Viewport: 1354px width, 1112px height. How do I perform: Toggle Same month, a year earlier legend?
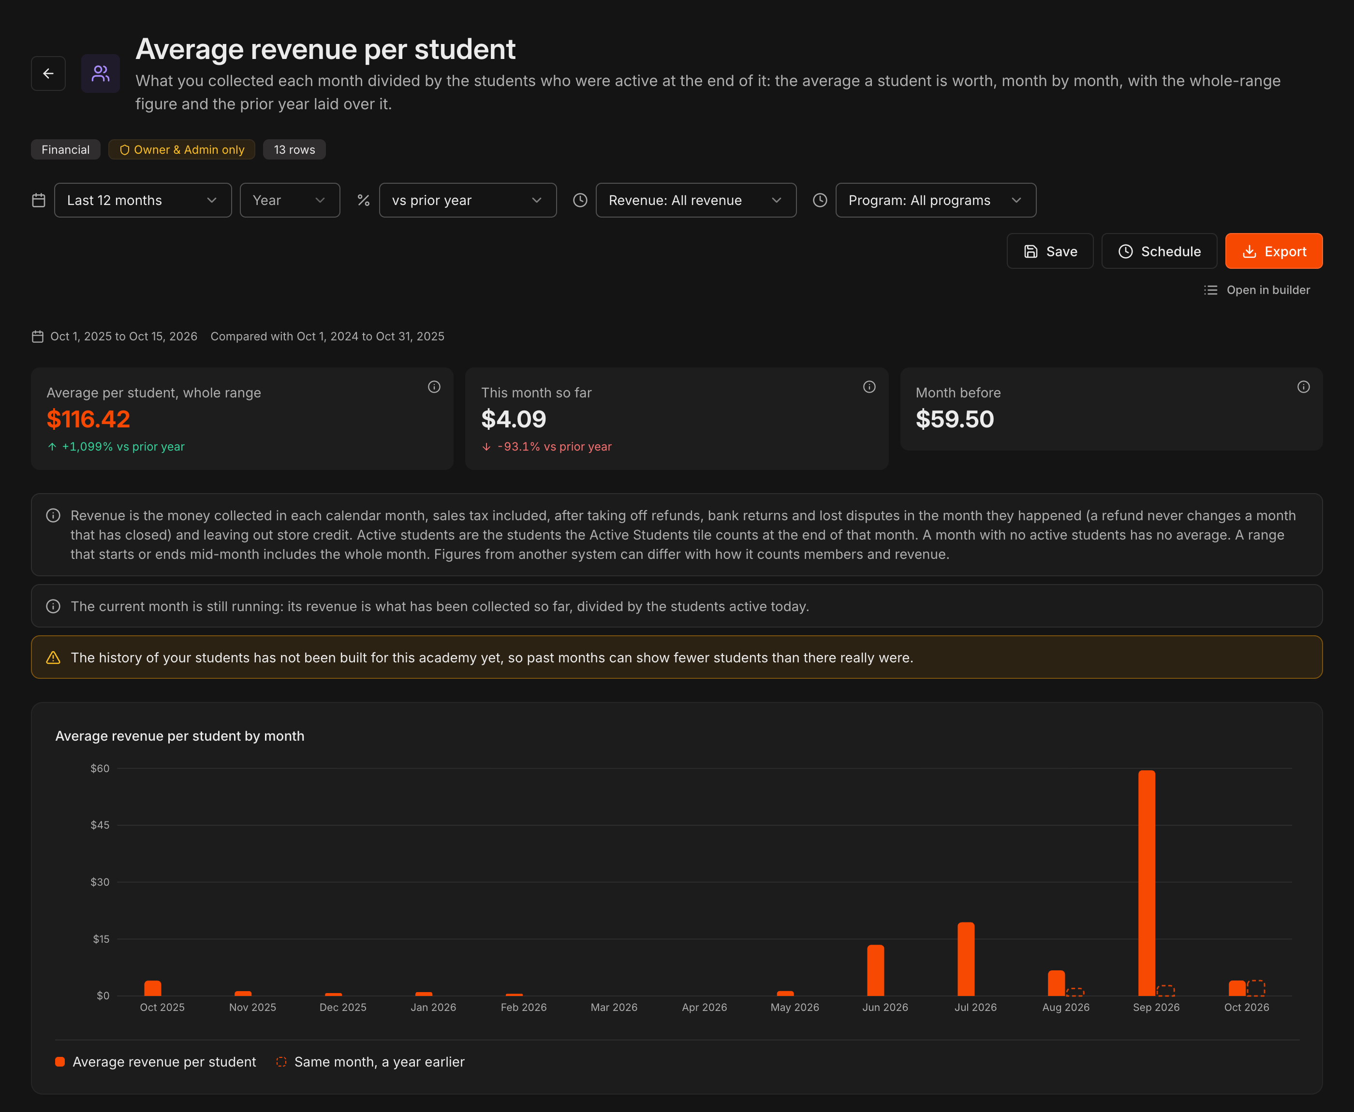point(370,1061)
